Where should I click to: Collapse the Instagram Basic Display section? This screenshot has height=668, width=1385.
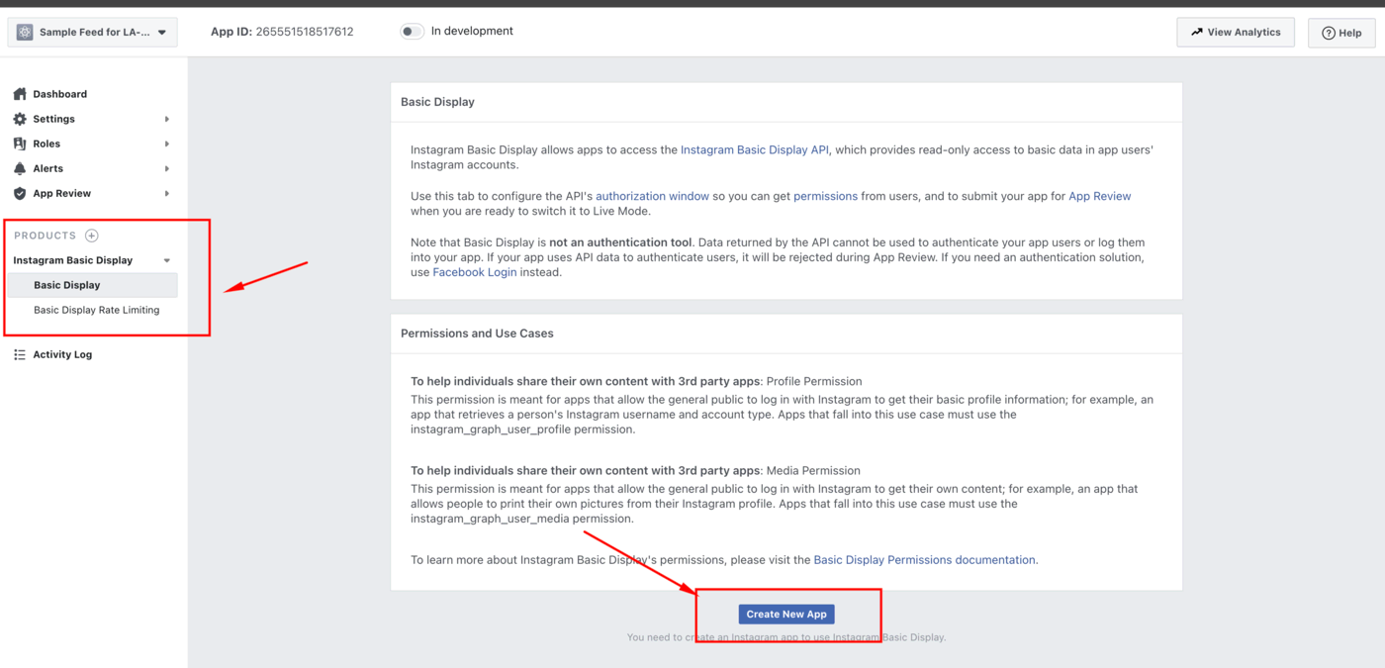166,260
